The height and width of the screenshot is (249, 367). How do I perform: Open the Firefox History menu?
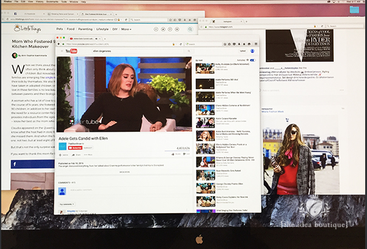[x=39, y=1]
